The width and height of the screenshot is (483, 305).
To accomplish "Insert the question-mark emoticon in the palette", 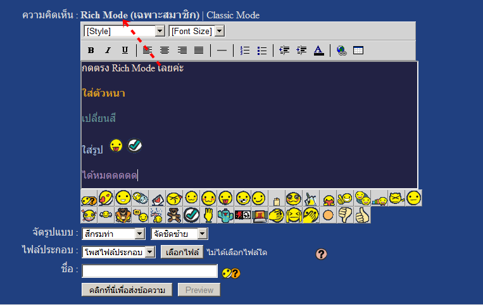I will pos(89,198).
